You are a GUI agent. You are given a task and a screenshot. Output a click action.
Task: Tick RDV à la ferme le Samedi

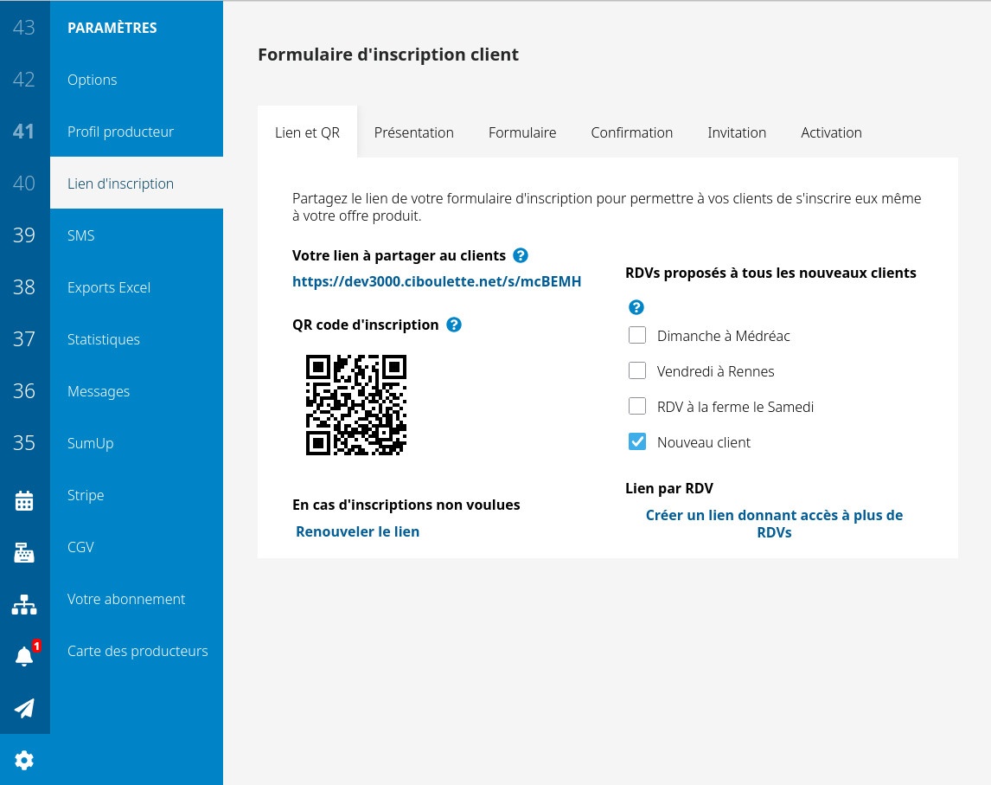pos(637,407)
